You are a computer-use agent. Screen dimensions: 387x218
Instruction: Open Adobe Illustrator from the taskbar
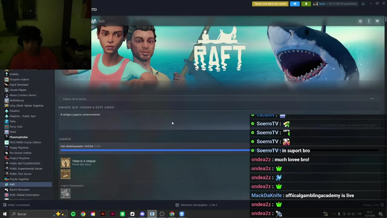point(103,214)
